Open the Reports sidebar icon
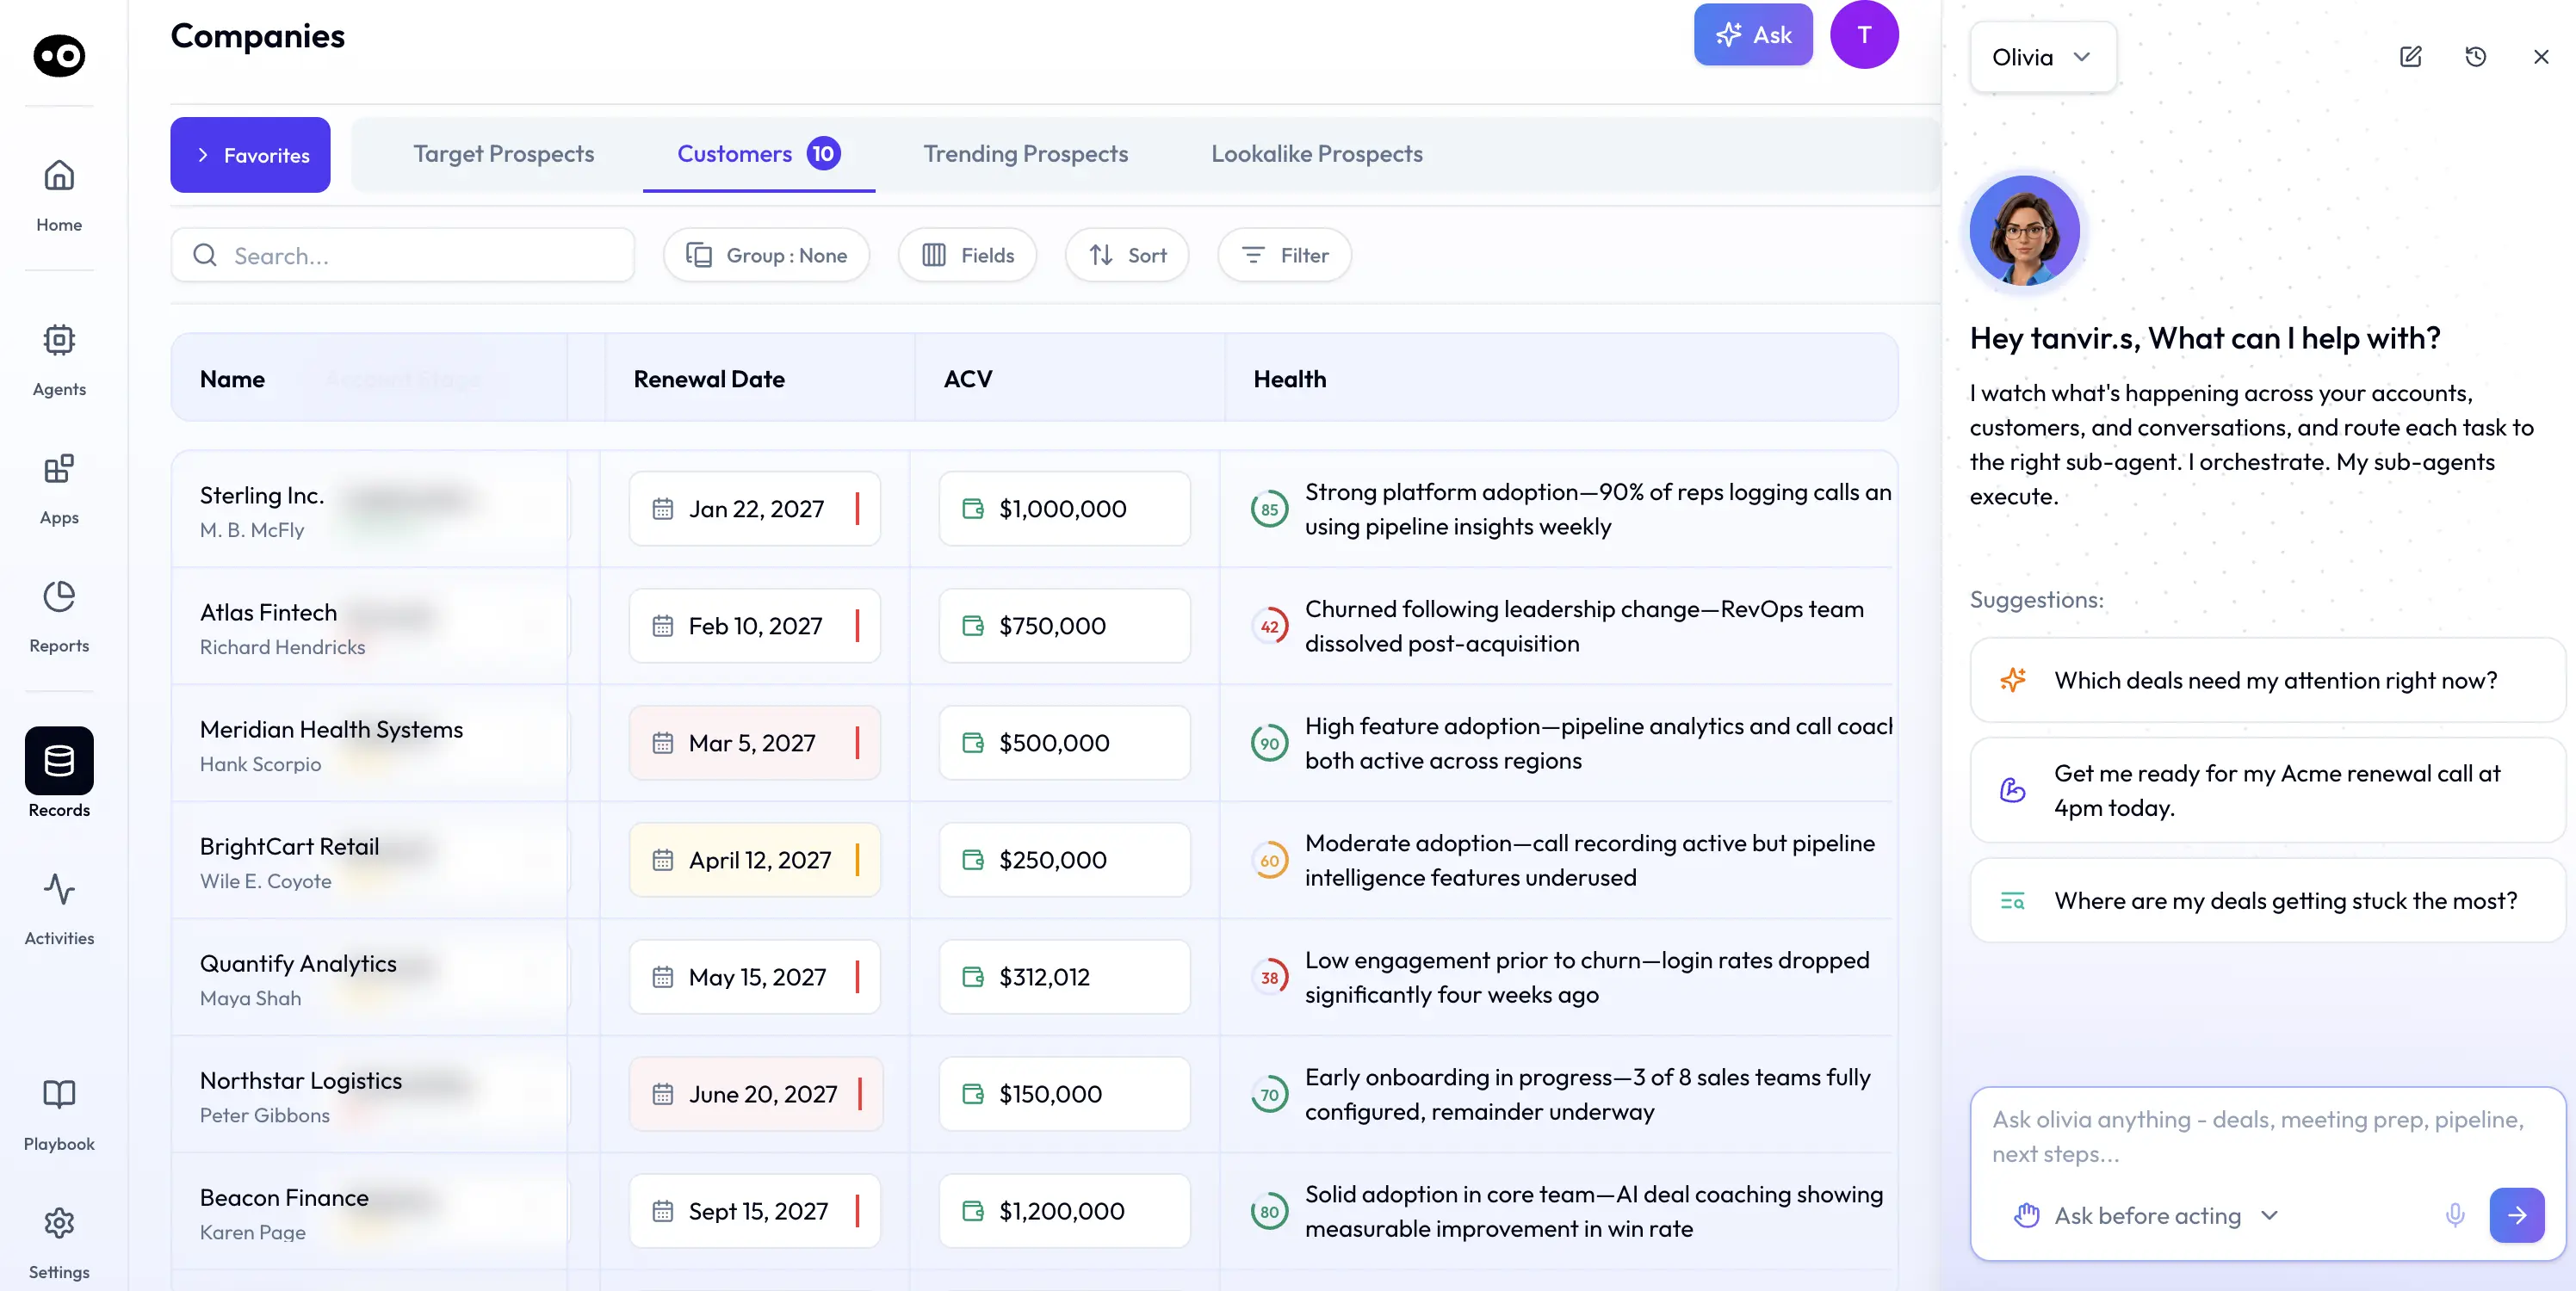Viewport: 2576px width, 1291px height. 59,597
